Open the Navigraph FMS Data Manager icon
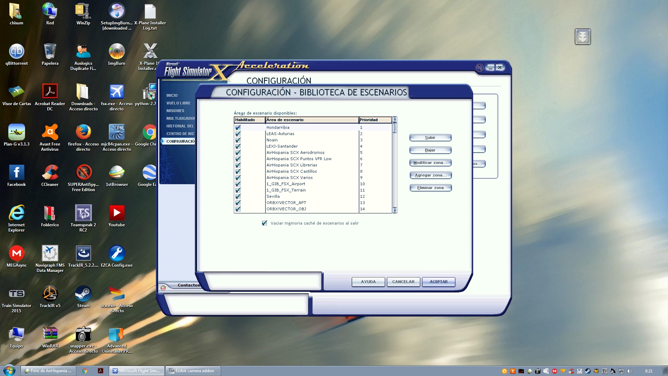The height and width of the screenshot is (376, 668). [x=50, y=253]
